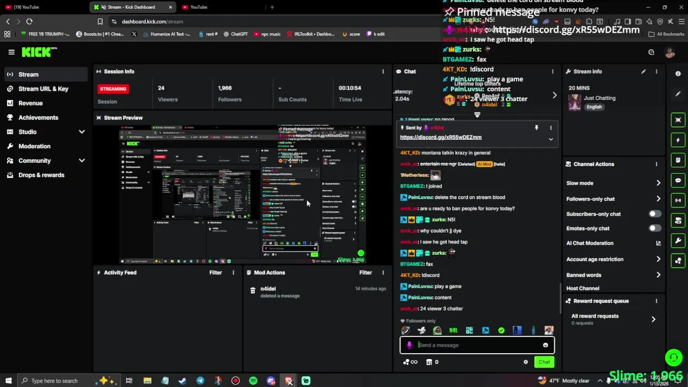This screenshot has width=688, height=387.
Task: Open Banned words chevron
Action: pyautogui.click(x=658, y=275)
